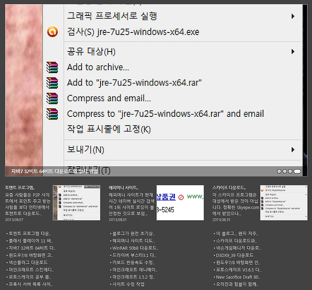Select the active fourth slider indicator
This screenshot has width=312, height=290.
pos(297,171)
